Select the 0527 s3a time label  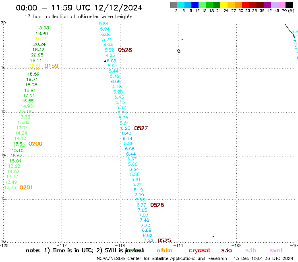point(141,128)
